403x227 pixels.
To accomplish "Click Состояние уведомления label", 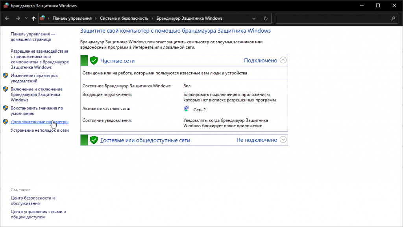I will [107, 120].
